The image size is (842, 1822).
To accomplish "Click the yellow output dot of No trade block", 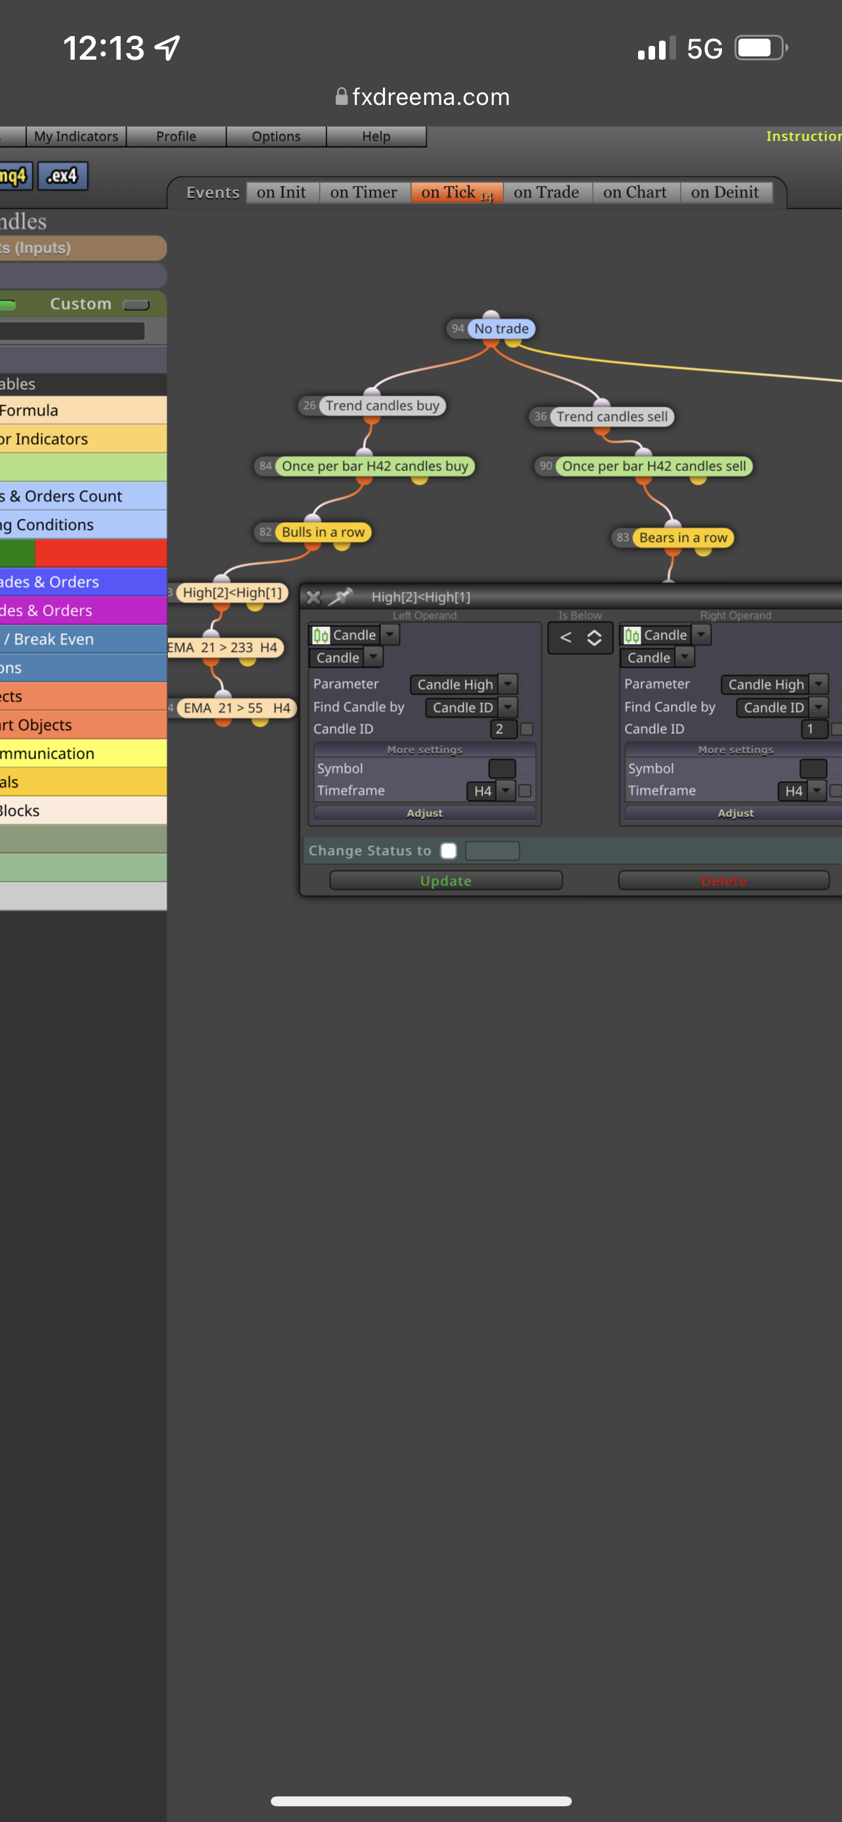I will point(513,342).
